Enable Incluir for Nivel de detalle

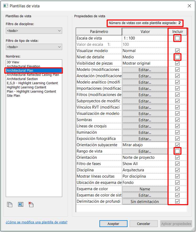[177, 57]
